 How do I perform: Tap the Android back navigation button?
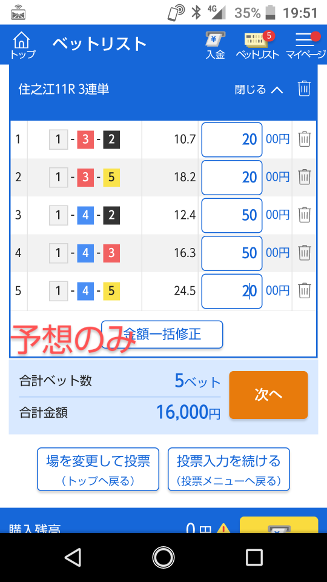73,557
